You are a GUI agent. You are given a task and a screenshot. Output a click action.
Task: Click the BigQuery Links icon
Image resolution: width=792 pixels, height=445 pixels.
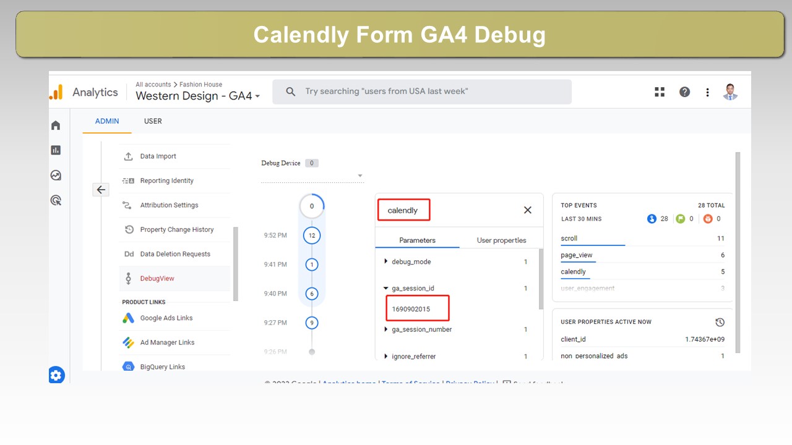coord(128,367)
